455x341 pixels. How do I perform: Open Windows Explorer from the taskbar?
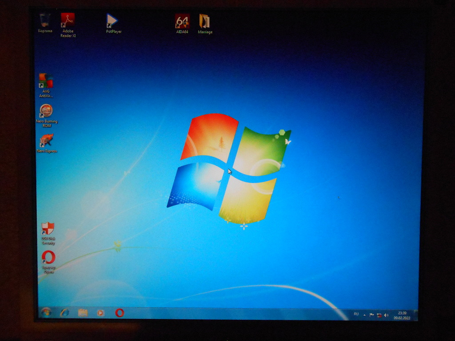pos(83,313)
